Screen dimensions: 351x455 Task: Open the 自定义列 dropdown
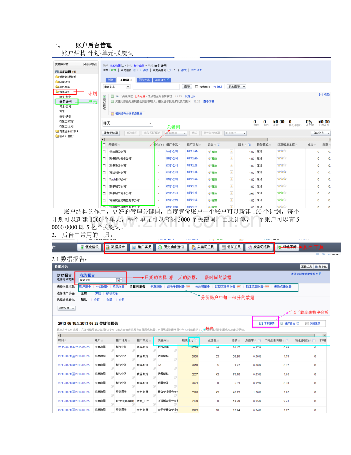pyautogui.click(x=320, y=133)
